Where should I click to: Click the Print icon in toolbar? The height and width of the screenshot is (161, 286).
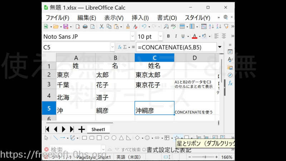[x=85, y=26]
